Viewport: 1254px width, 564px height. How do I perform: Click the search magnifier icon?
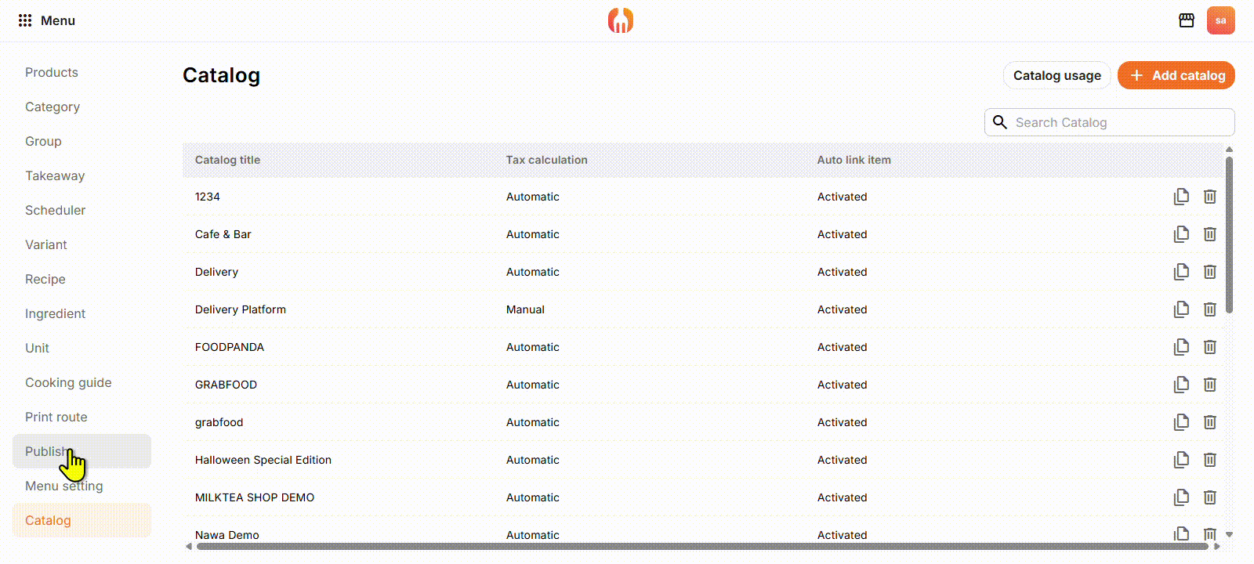tap(1000, 122)
